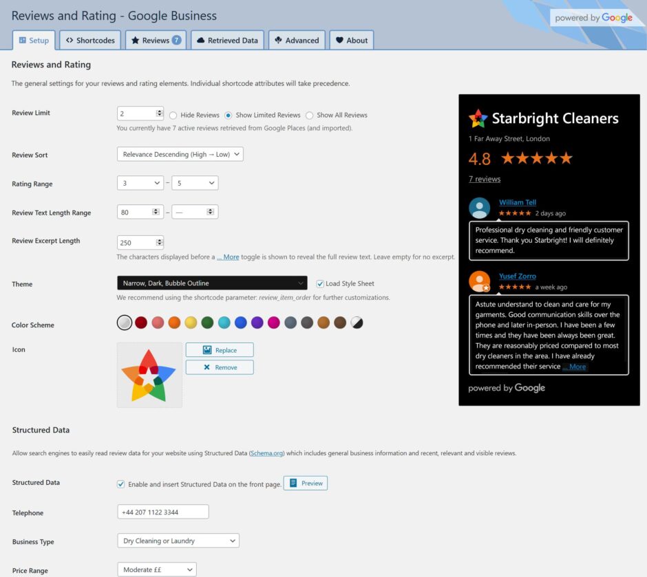Image resolution: width=647 pixels, height=577 pixels.
Task: Go to the About tab
Action: click(x=352, y=41)
